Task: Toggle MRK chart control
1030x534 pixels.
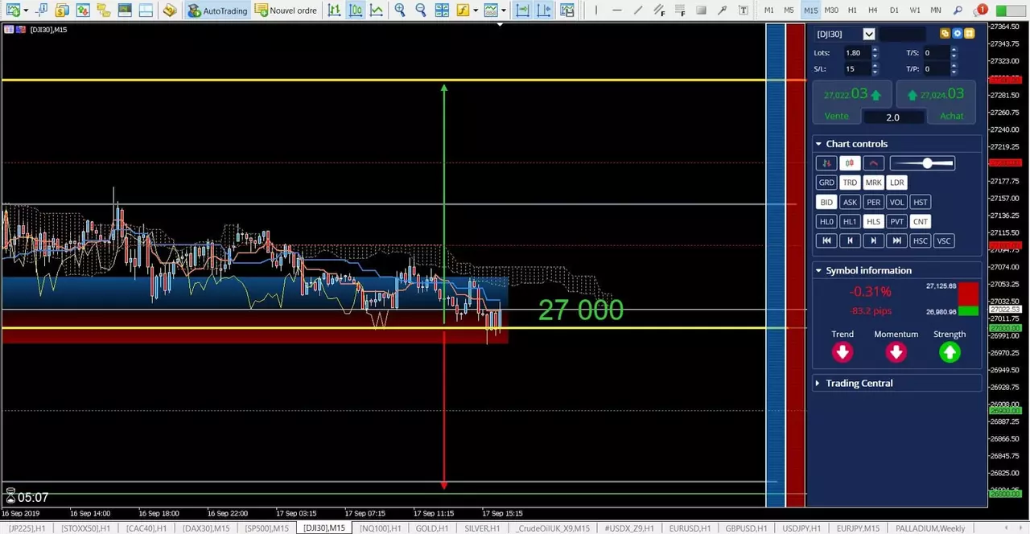Action: point(873,183)
